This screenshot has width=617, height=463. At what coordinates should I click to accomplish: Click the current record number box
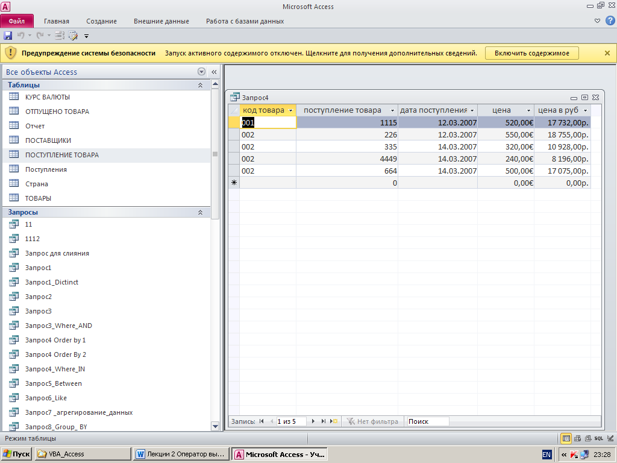point(291,421)
